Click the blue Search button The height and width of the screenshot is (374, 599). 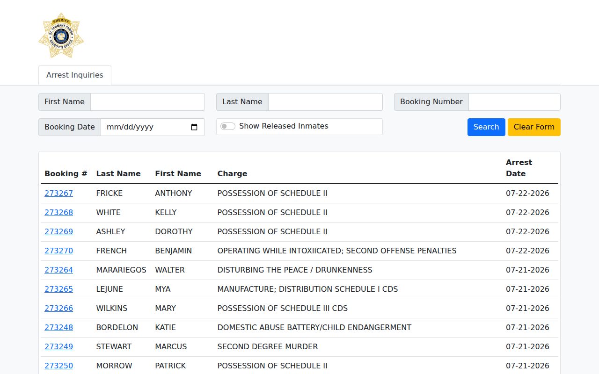pyautogui.click(x=486, y=127)
